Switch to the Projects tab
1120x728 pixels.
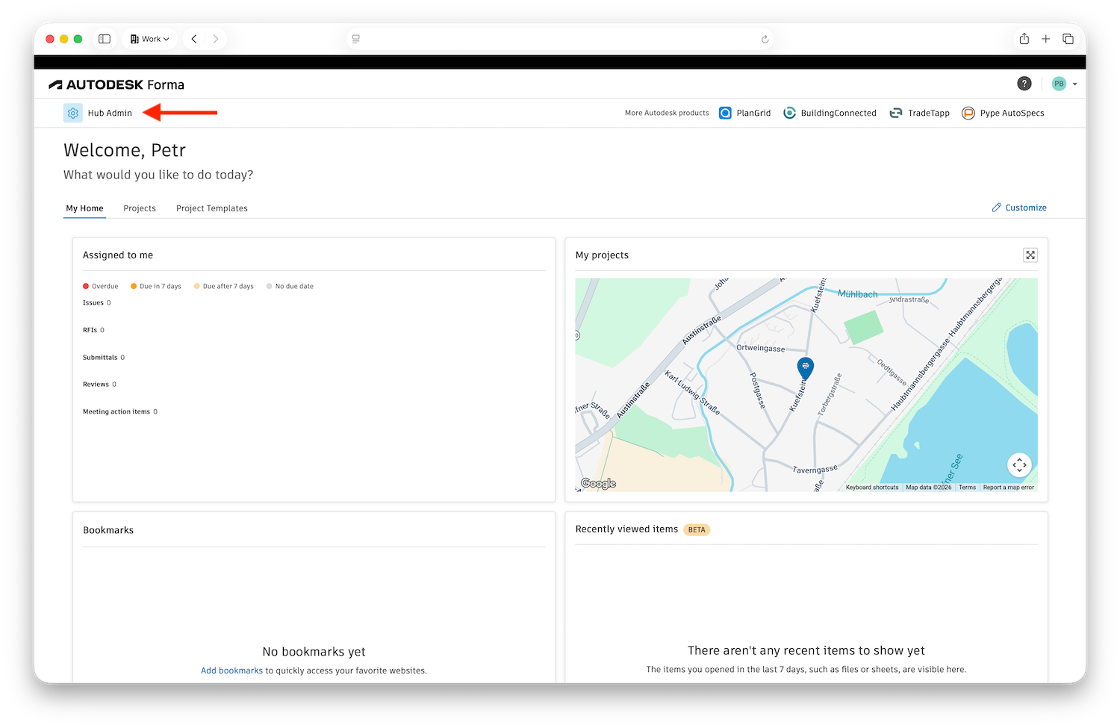coord(140,208)
